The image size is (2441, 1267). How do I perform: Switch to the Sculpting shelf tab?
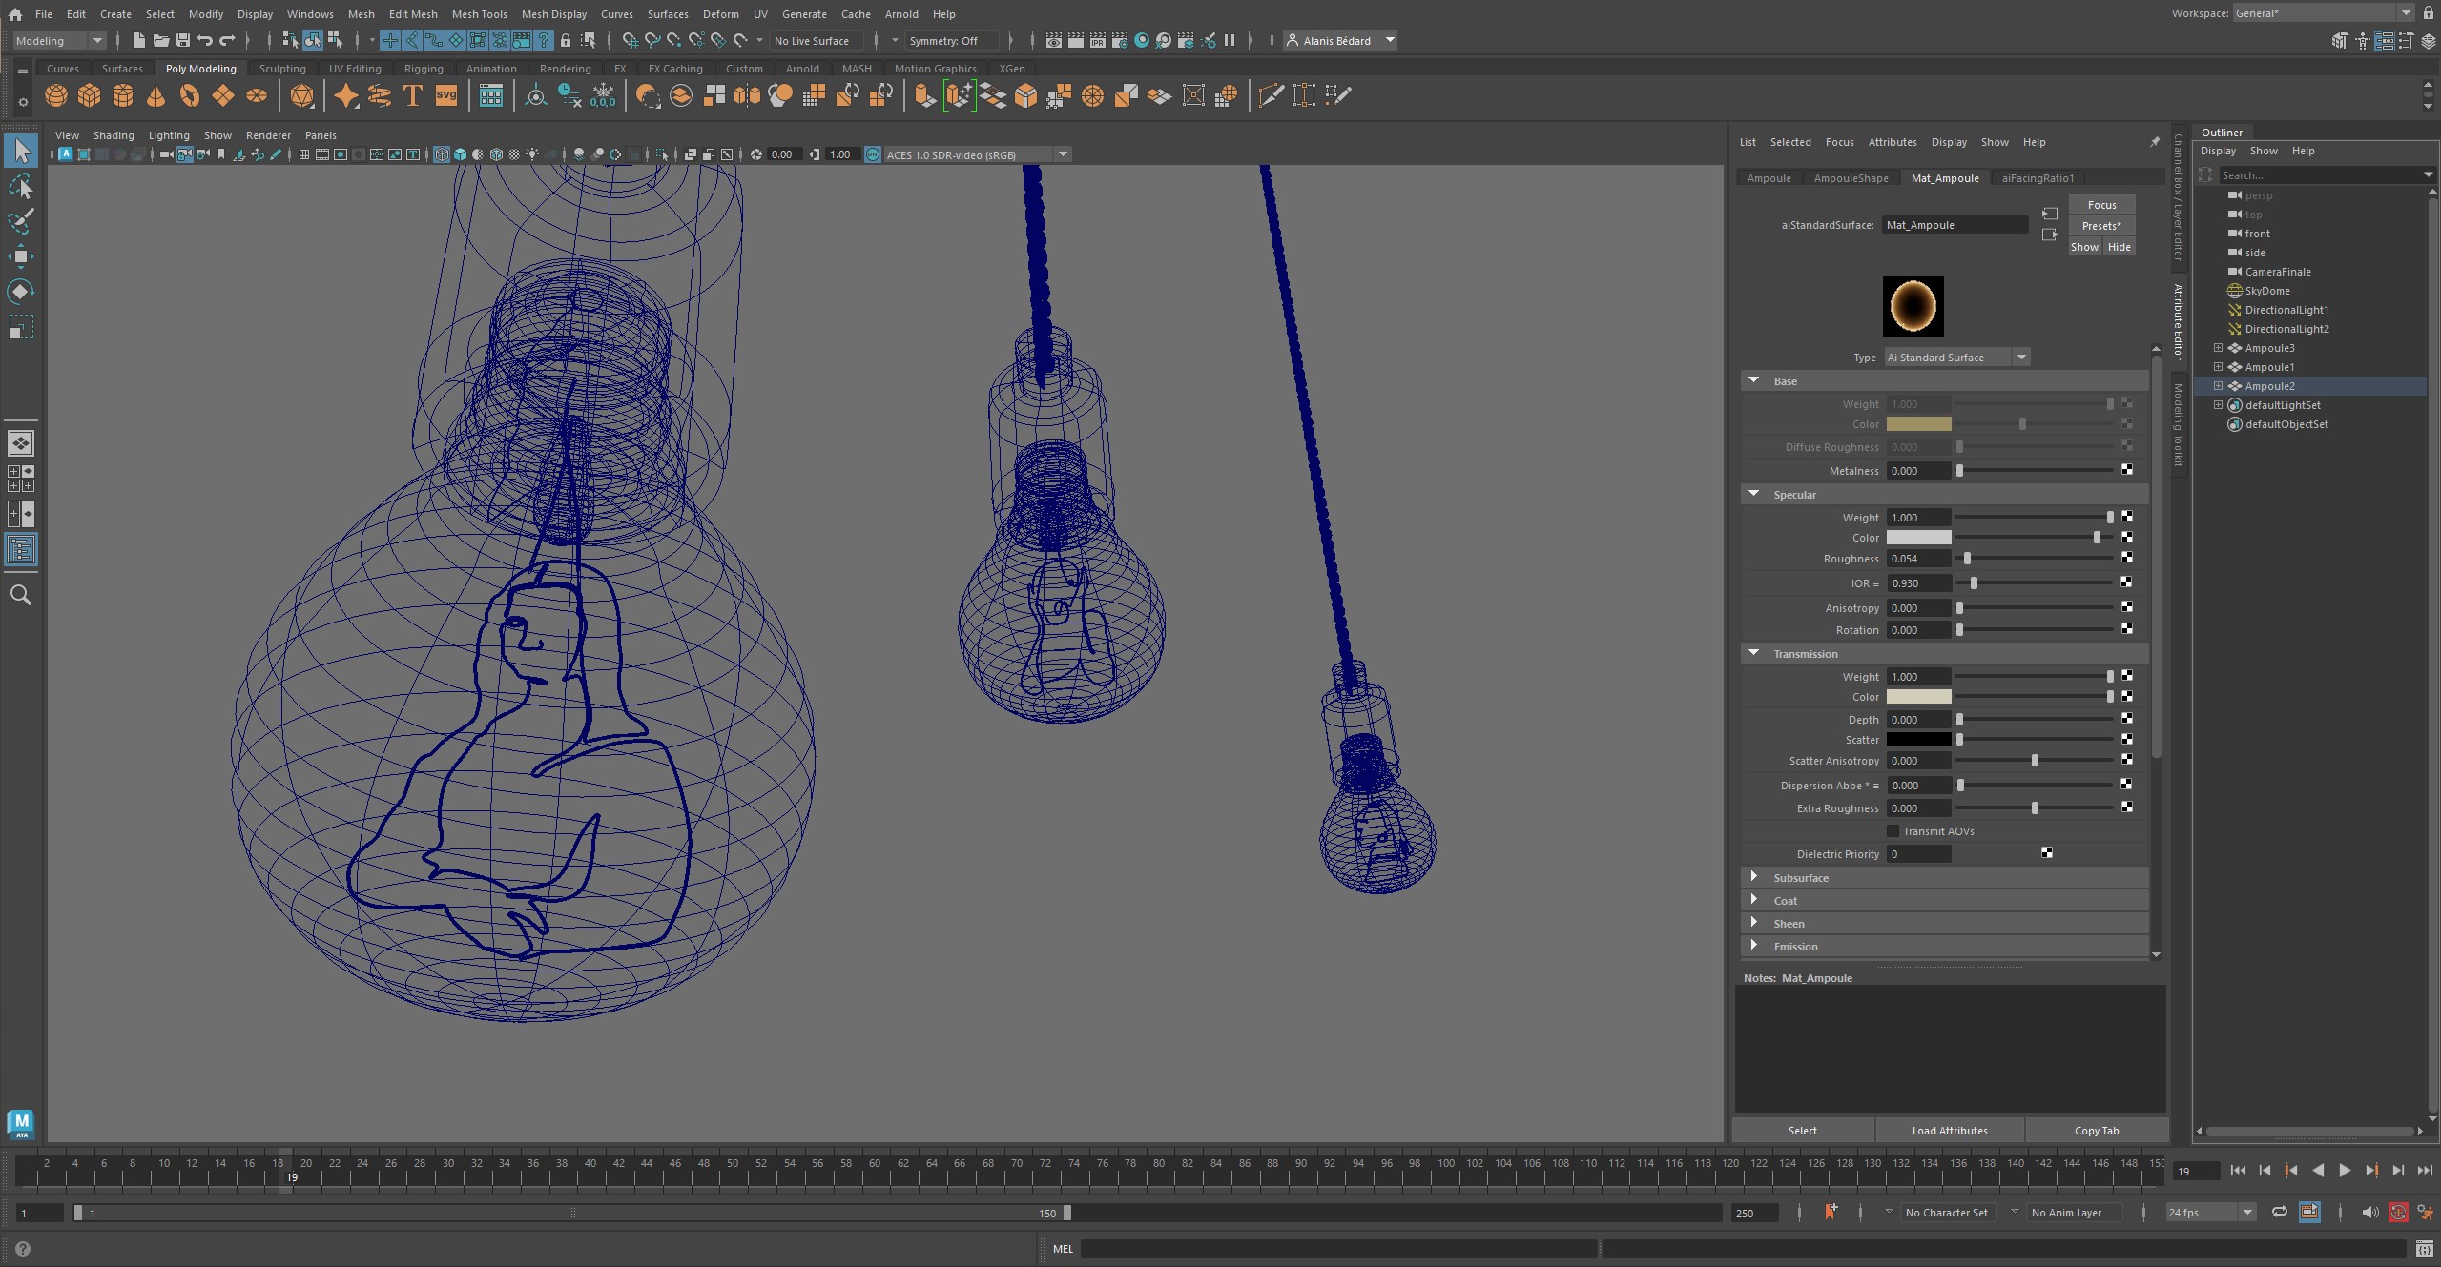click(282, 69)
